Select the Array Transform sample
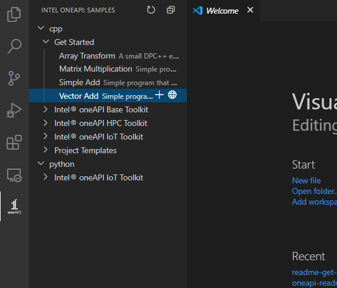Image resolution: width=337 pixels, height=288 pixels. pyautogui.click(x=108, y=56)
